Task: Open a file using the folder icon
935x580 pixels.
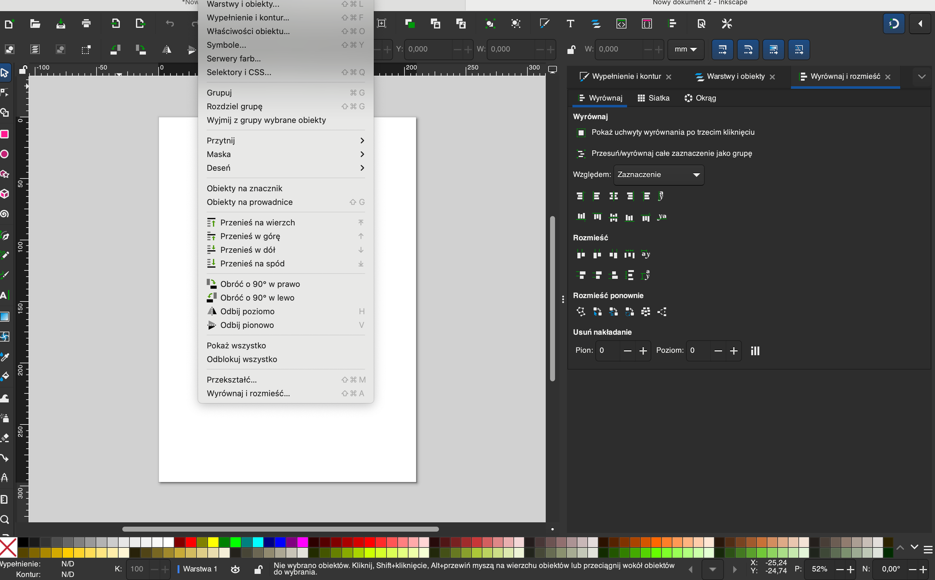Action: [35, 23]
